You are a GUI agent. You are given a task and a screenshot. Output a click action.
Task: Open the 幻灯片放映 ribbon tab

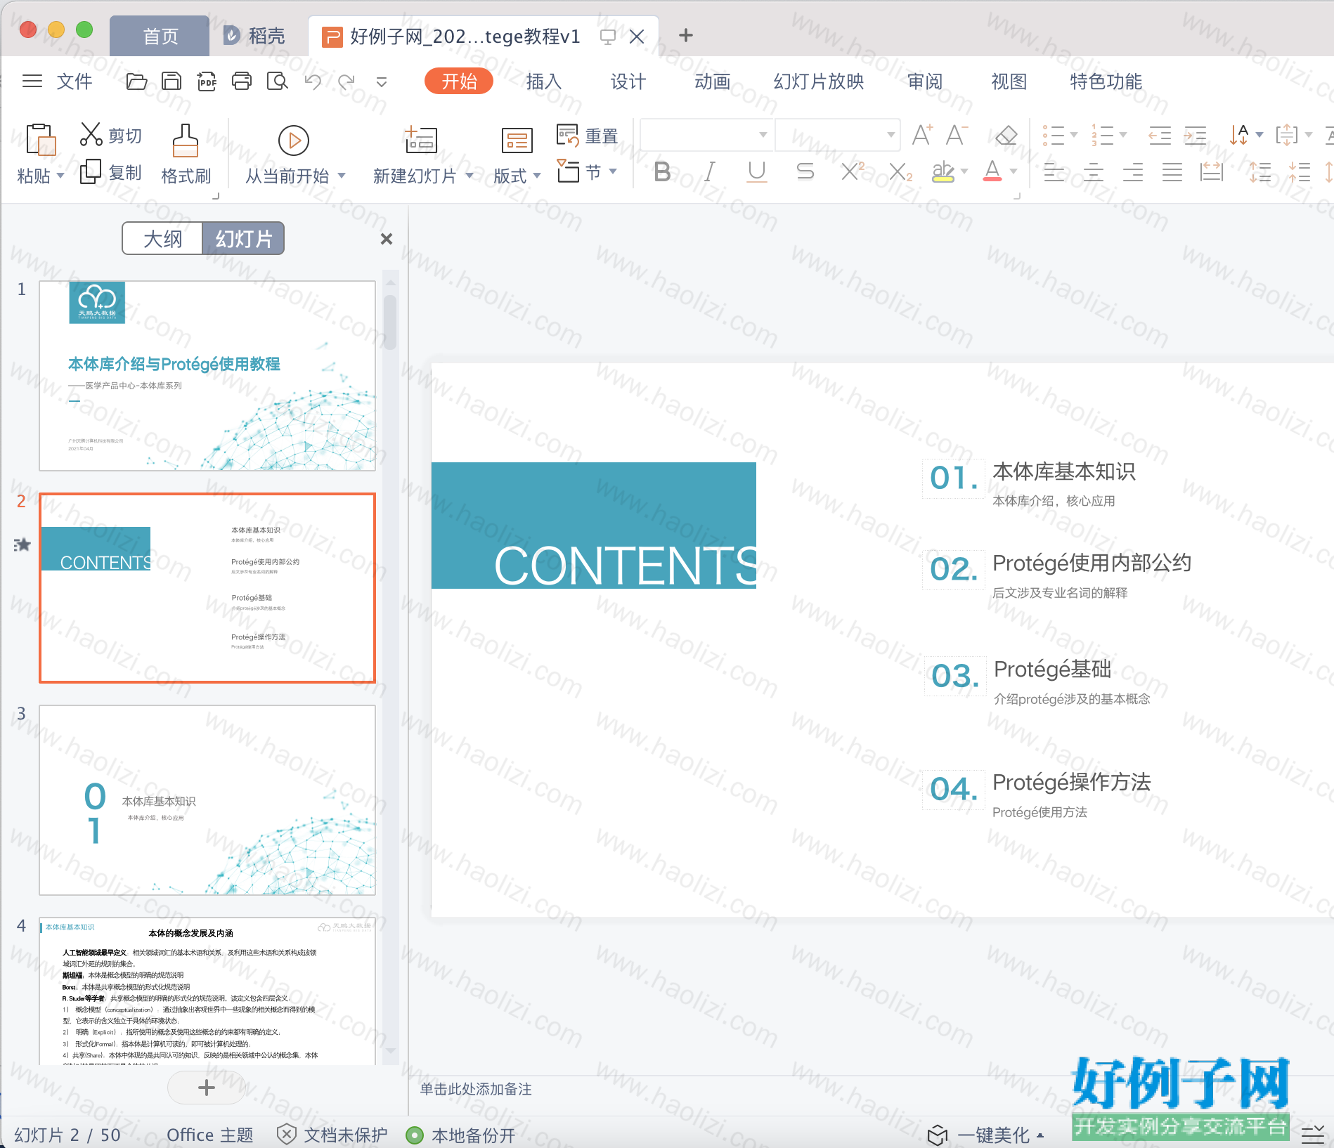pos(818,81)
